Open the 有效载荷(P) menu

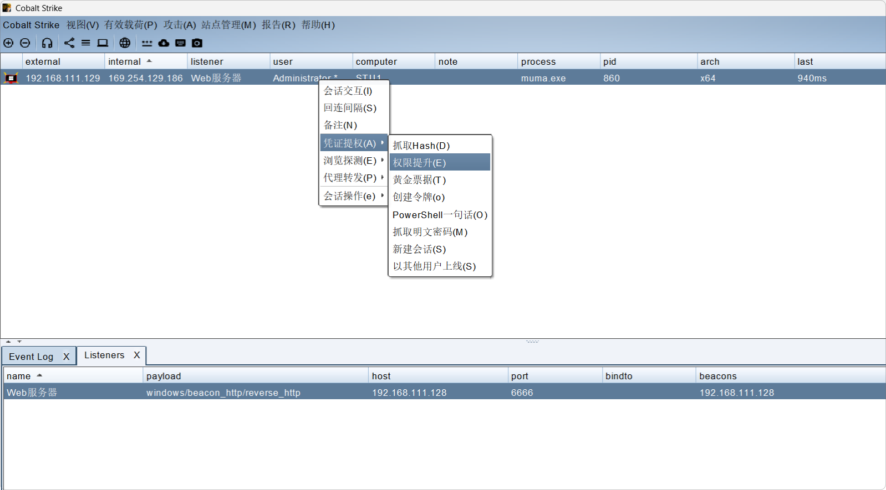[131, 25]
